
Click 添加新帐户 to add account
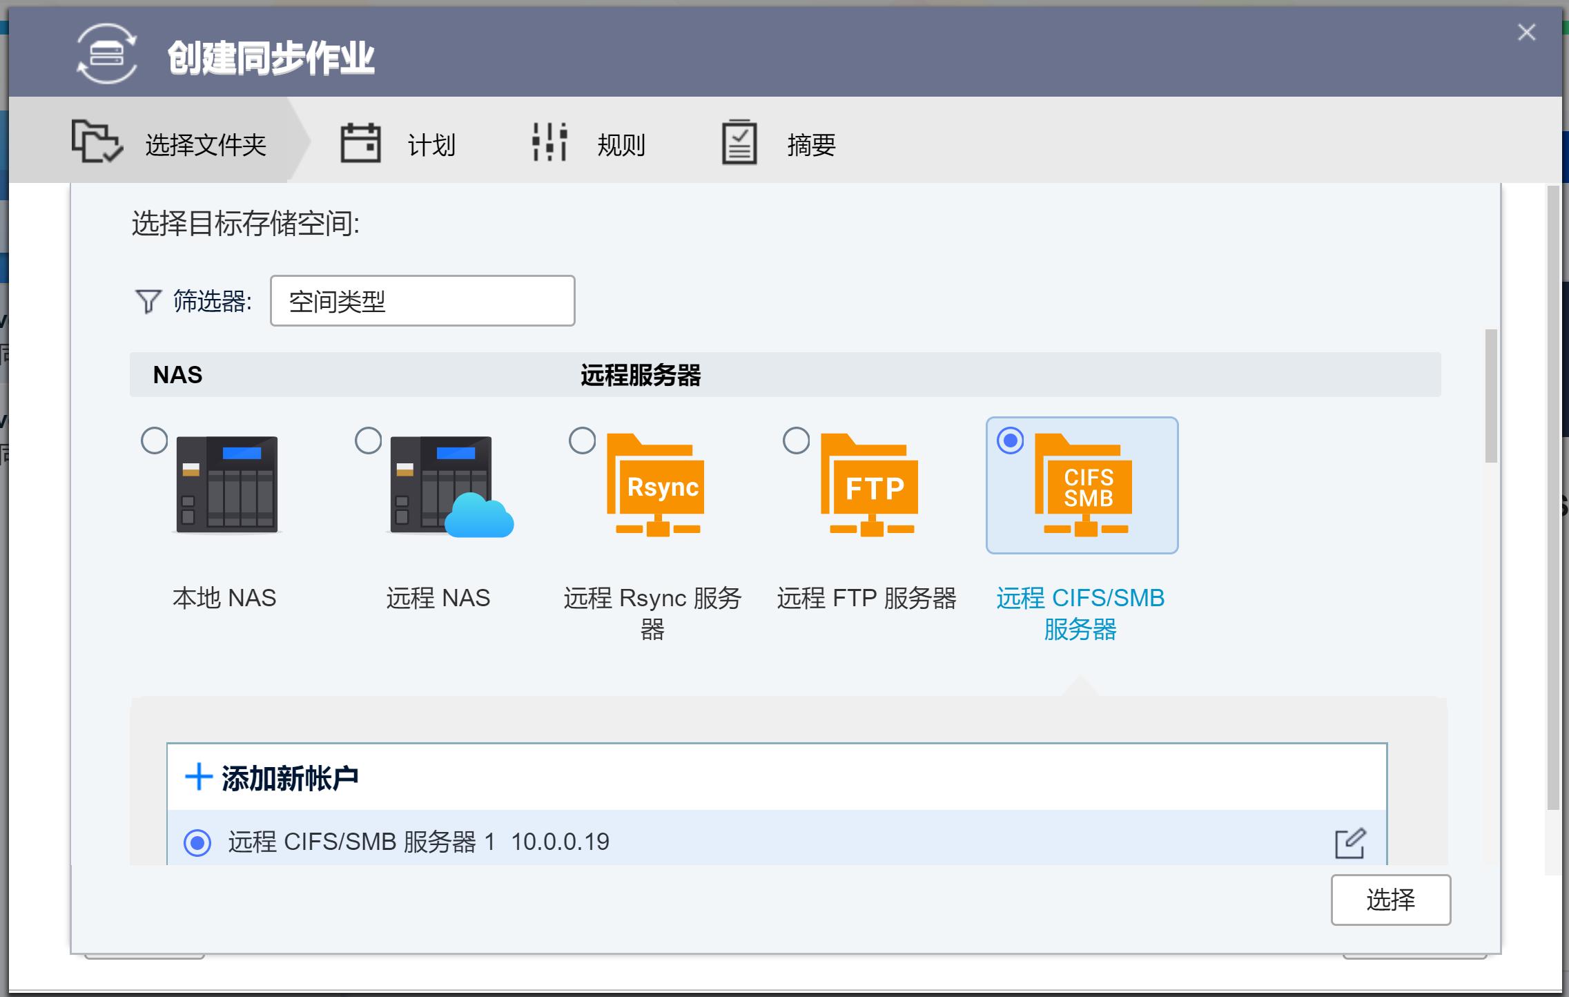click(290, 777)
